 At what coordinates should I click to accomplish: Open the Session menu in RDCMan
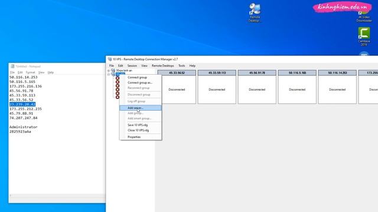(x=132, y=65)
